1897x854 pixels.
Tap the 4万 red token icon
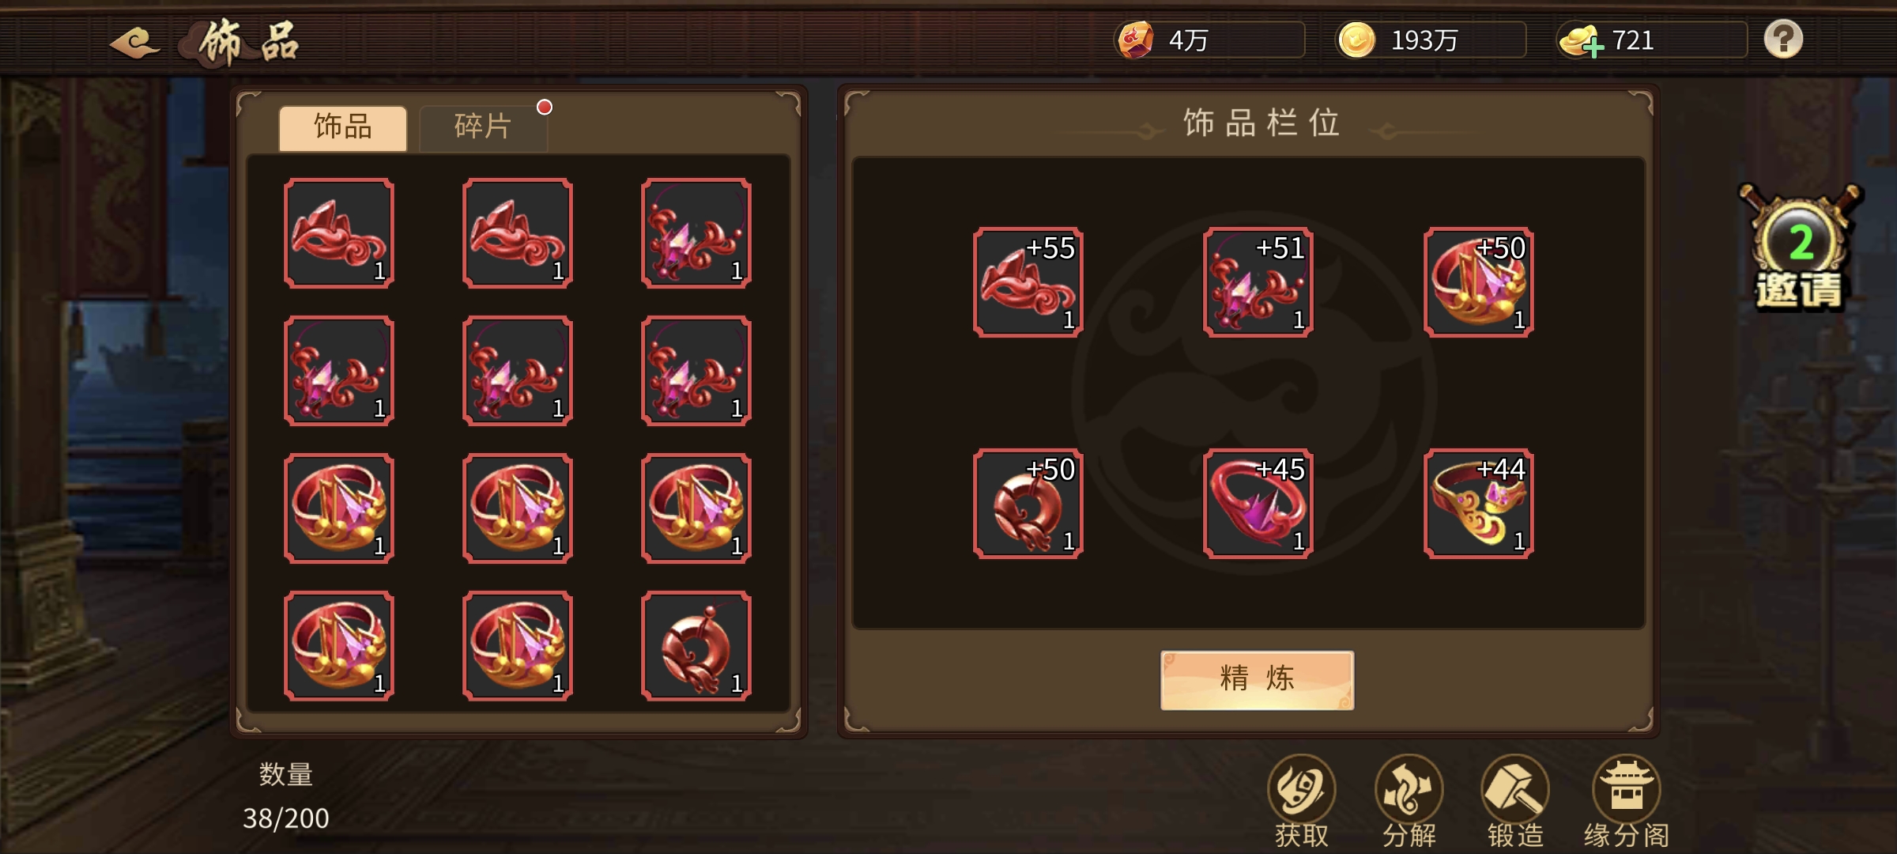point(1136,40)
